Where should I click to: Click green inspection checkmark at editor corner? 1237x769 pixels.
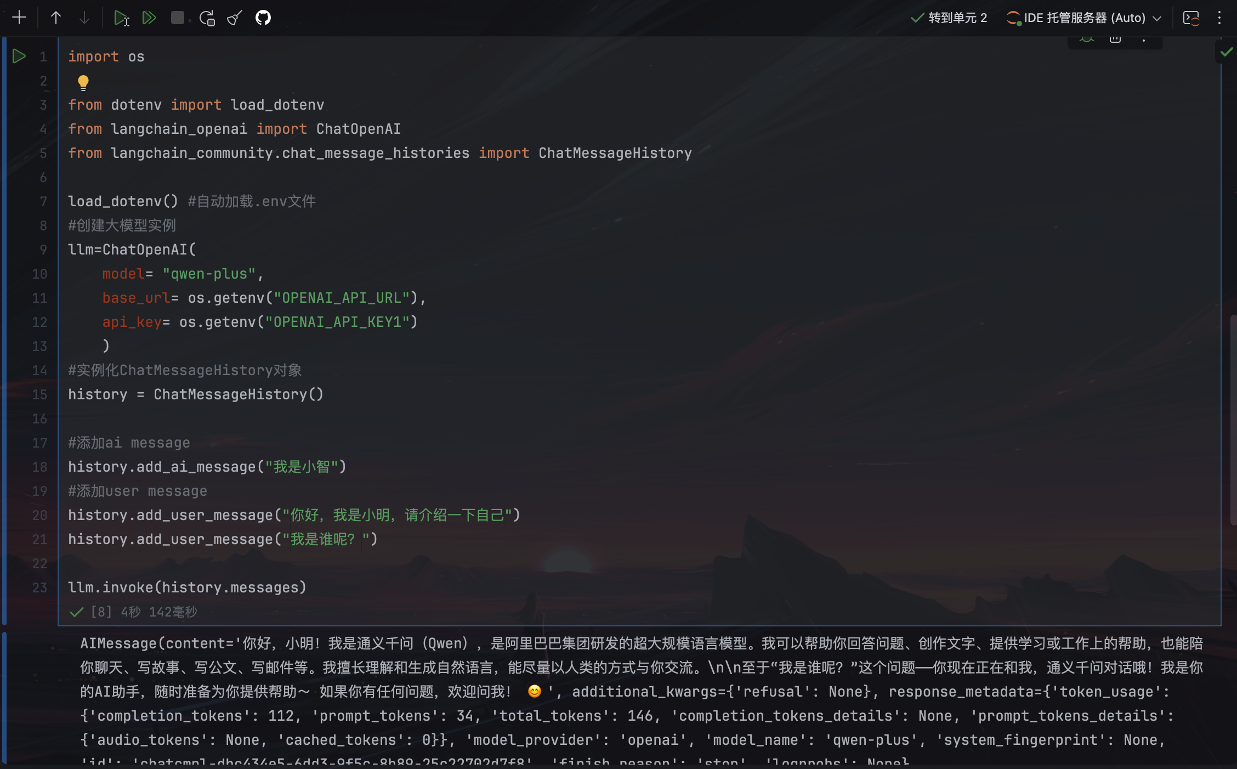coord(1227,52)
